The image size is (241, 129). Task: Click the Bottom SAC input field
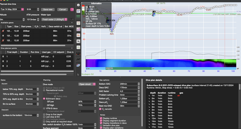(128, 83)
